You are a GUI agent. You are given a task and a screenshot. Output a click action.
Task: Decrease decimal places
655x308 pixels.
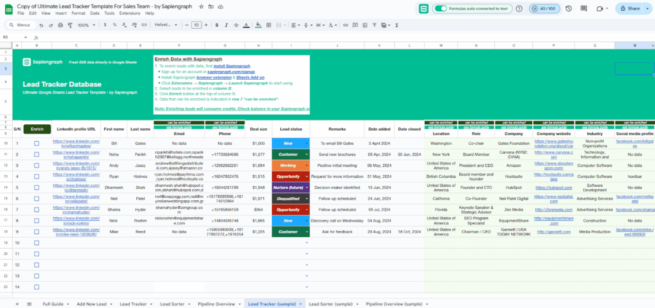pos(125,25)
